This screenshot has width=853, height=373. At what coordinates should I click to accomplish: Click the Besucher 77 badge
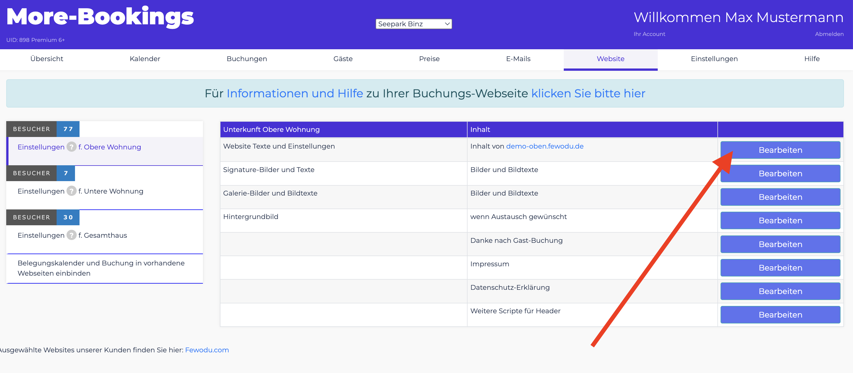pos(43,129)
